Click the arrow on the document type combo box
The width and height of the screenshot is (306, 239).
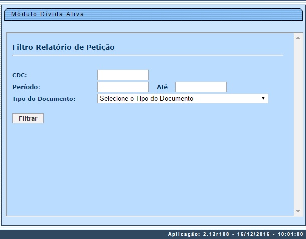click(263, 99)
